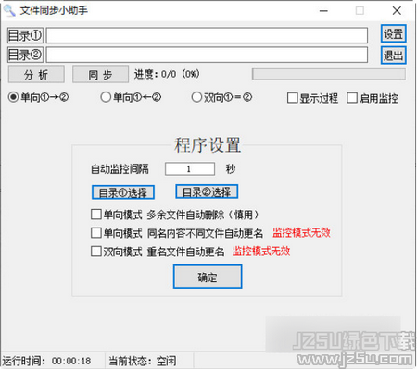Toggle 单向模式 同名内容不同文件自动更名 checkbox
This screenshot has height=369, width=417.
point(177,233)
